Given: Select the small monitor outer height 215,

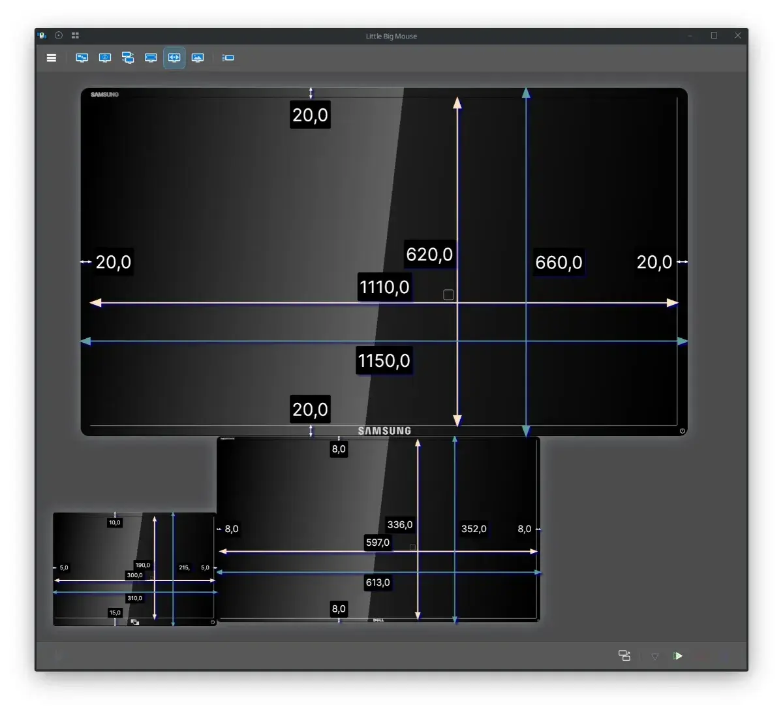Looking at the screenshot, I should click(x=185, y=567).
